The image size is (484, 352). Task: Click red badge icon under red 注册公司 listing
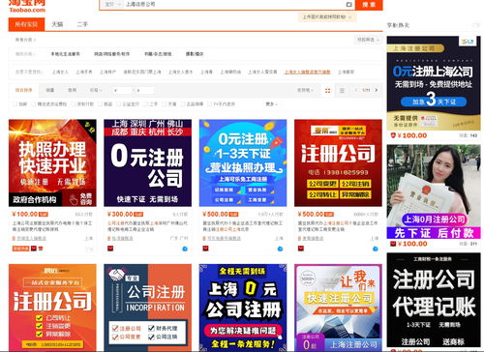tap(301, 249)
